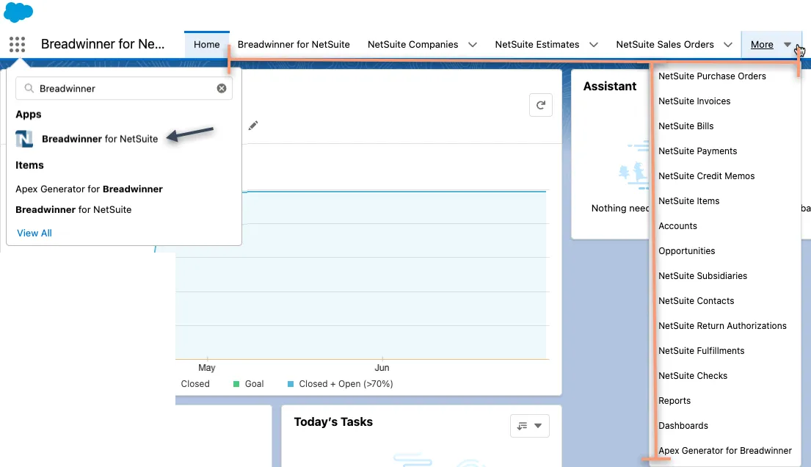Select NetSuite Invoices from More menu
The image size is (811, 467).
[694, 101]
